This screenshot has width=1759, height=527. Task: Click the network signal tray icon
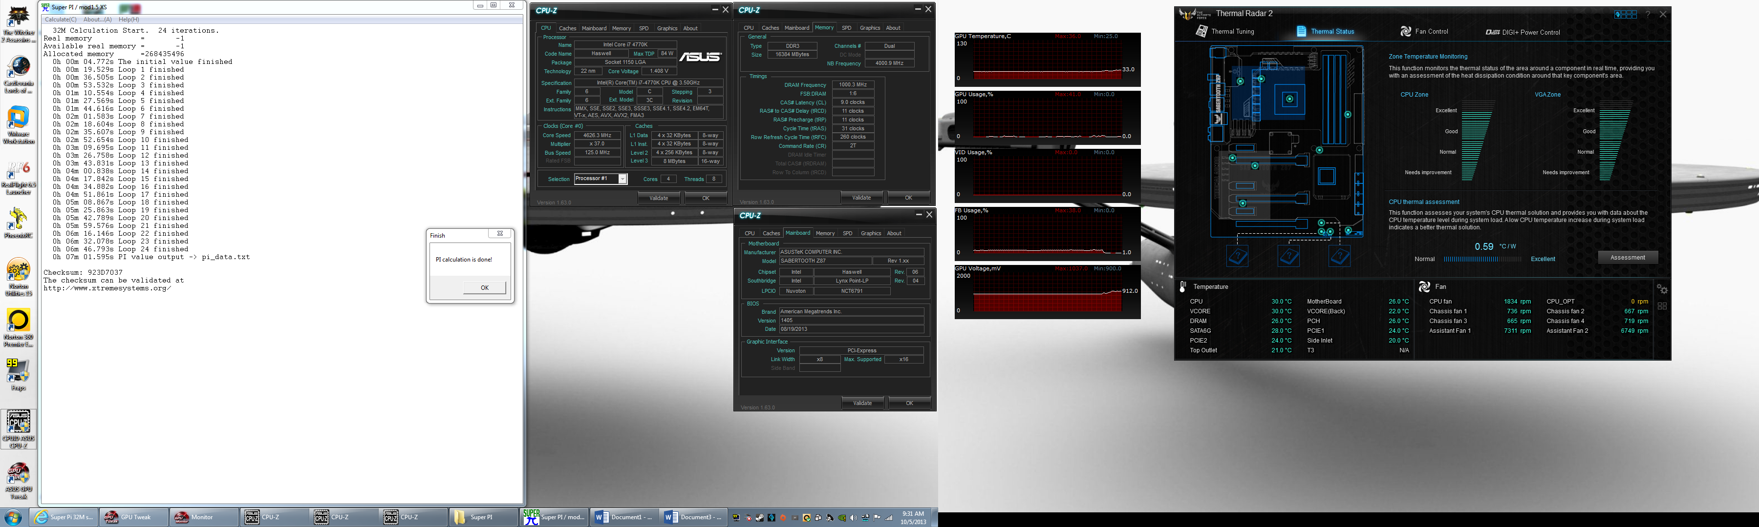pyautogui.click(x=889, y=517)
